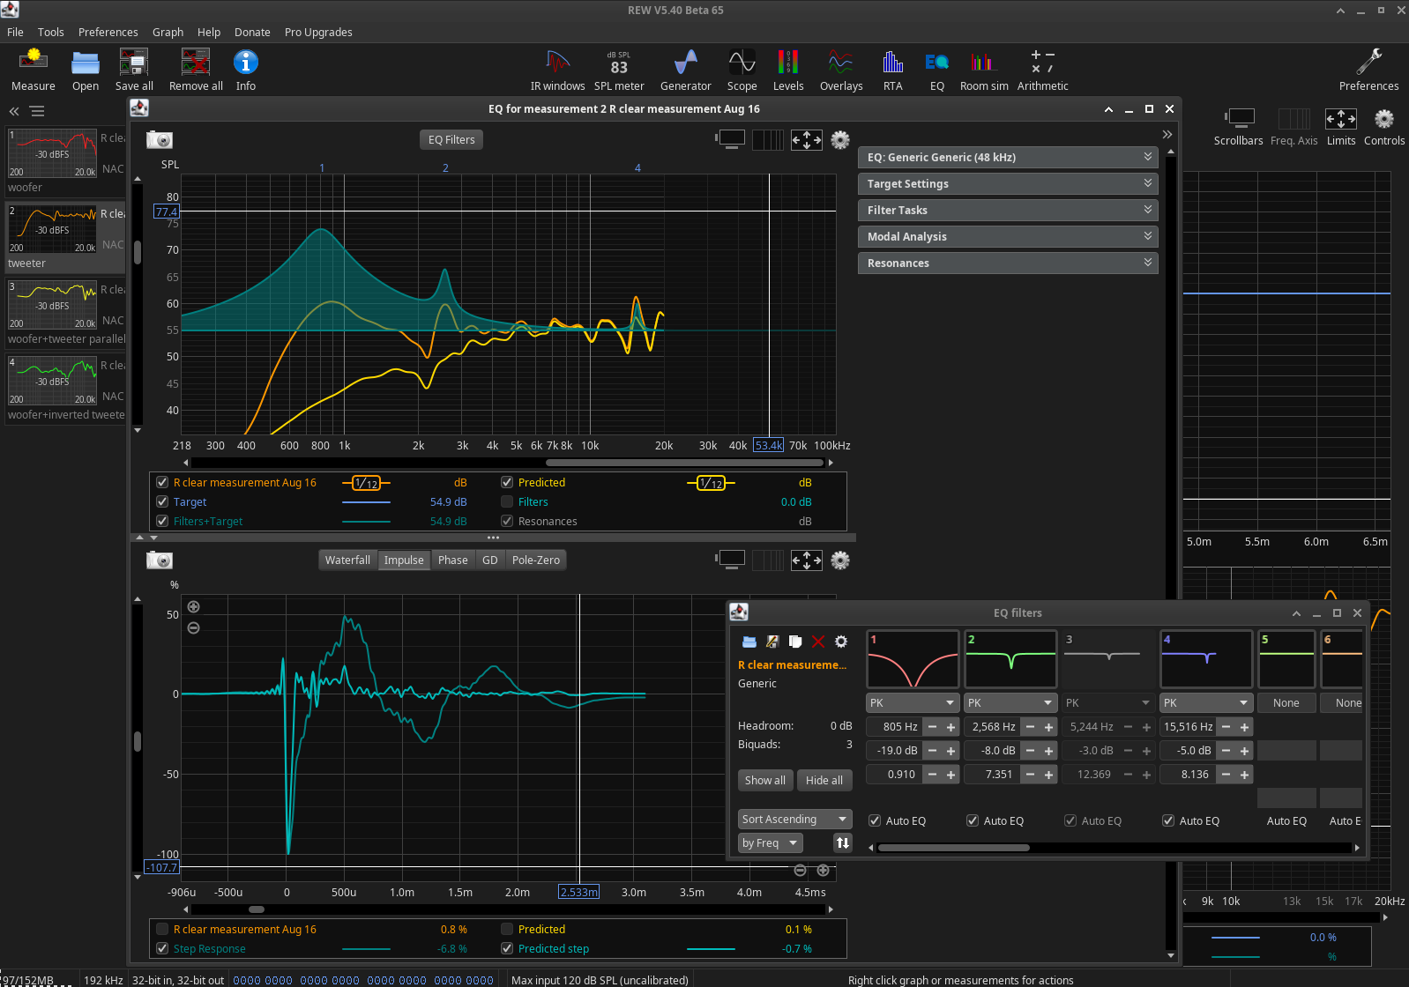Viewport: 1409px width, 987px height.
Task: Toggle the Predicted step checkbox
Action: 507,948
